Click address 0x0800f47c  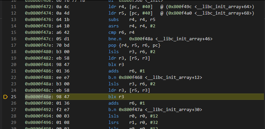38,39
